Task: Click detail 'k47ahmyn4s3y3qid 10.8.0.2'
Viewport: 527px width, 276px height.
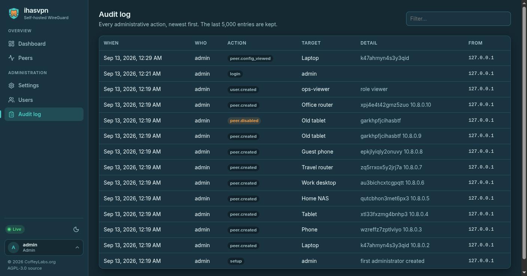Action: click(395, 245)
